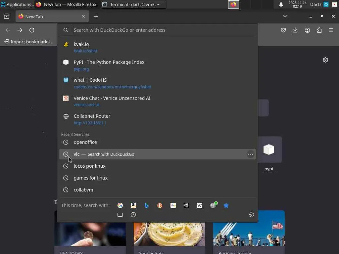
Task: Open kvak.io suggestion
Action: [157, 47]
